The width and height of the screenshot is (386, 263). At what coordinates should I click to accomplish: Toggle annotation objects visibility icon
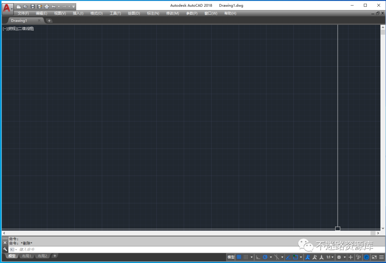(x=308, y=257)
